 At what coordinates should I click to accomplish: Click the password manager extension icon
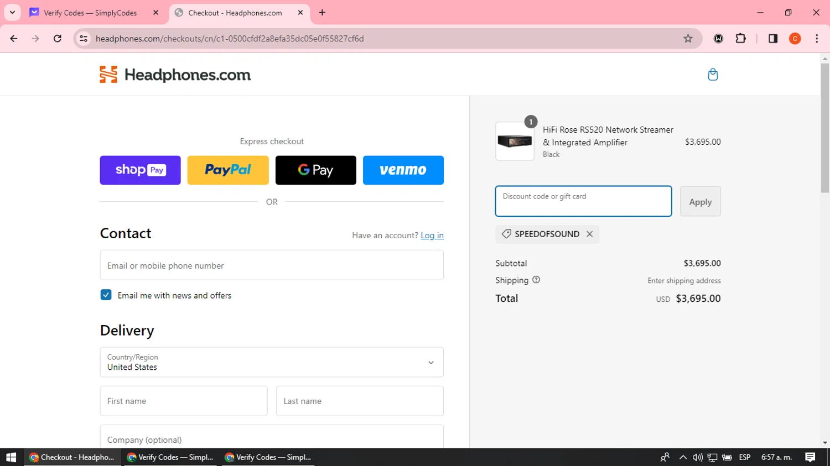tap(718, 39)
